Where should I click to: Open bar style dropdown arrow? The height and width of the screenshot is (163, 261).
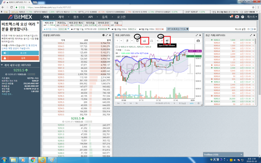coord(132,40)
